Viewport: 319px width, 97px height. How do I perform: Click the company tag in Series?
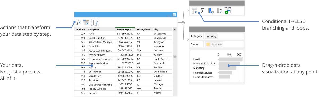tap(214, 44)
